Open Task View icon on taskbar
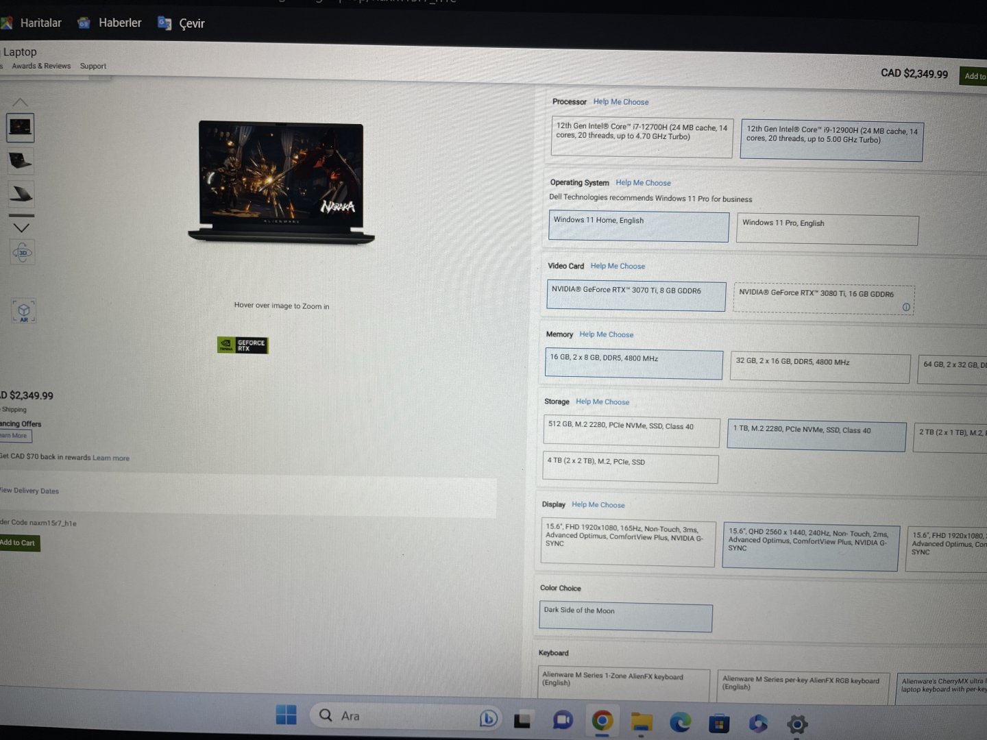987x740 pixels. click(522, 719)
